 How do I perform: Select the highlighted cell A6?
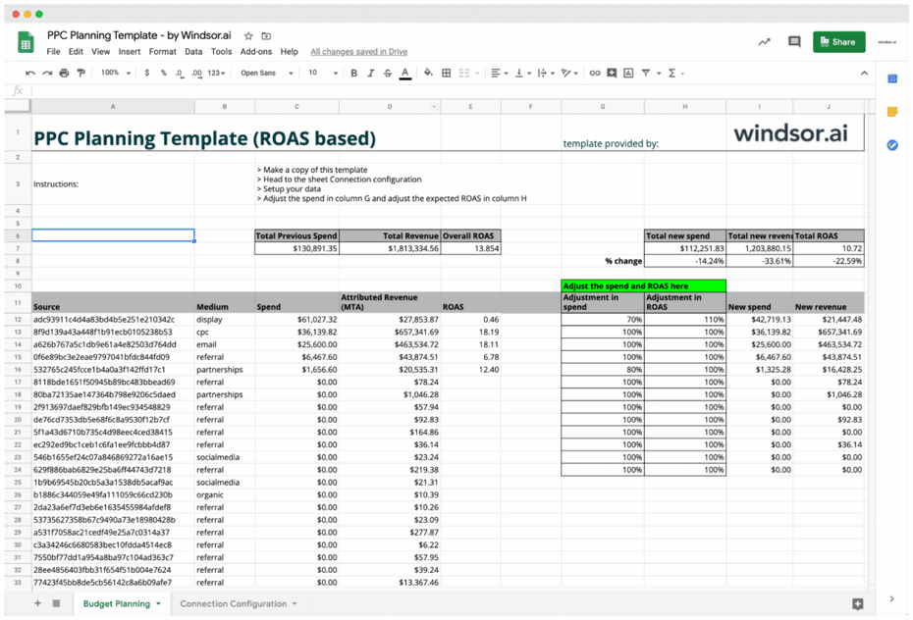click(x=113, y=235)
